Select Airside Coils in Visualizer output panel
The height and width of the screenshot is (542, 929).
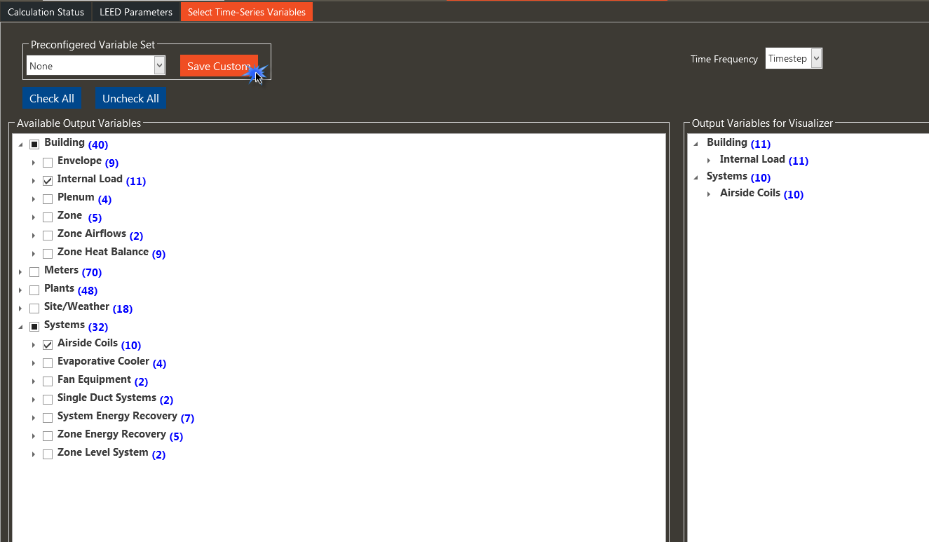coord(750,194)
